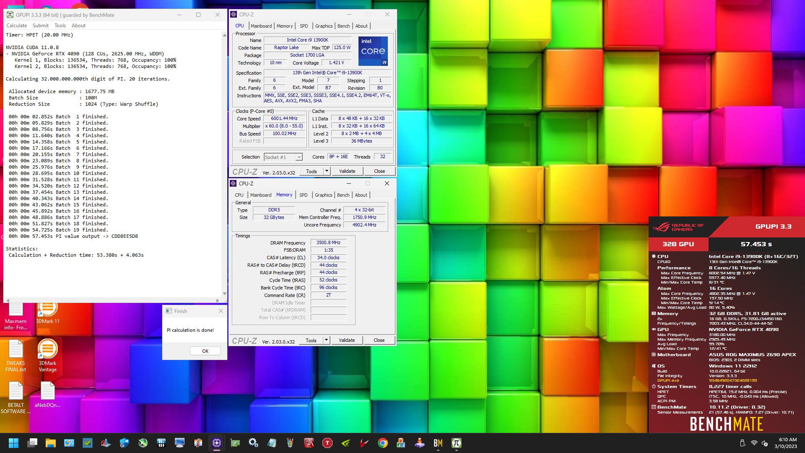Image resolution: width=805 pixels, height=453 pixels.
Task: Expand Tools dropdown arrow in top CPU-Z window
Action: pyautogui.click(x=327, y=171)
